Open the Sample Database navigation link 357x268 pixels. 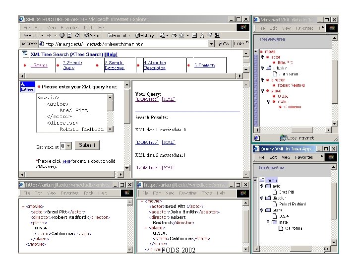pos(115,65)
